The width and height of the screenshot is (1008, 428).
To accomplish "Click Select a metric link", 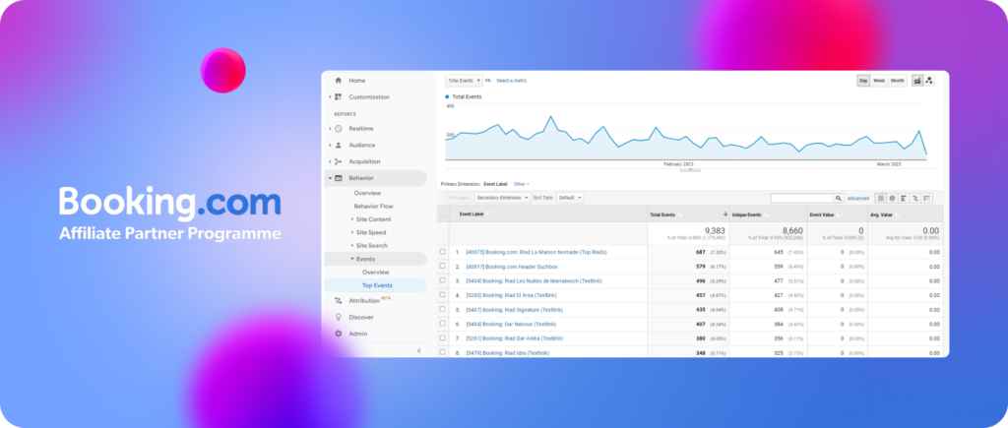I will (x=511, y=81).
